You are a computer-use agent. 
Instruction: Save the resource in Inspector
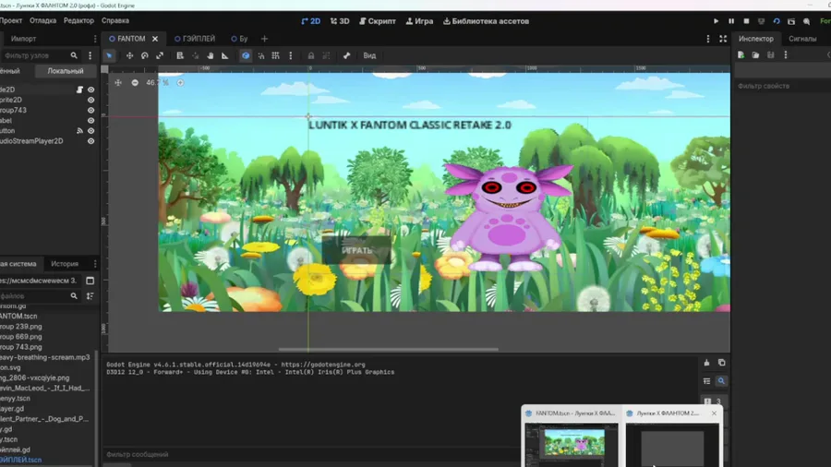(771, 55)
